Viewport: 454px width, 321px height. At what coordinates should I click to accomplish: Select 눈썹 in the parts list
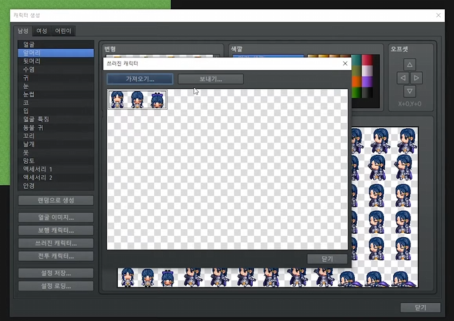point(56,94)
